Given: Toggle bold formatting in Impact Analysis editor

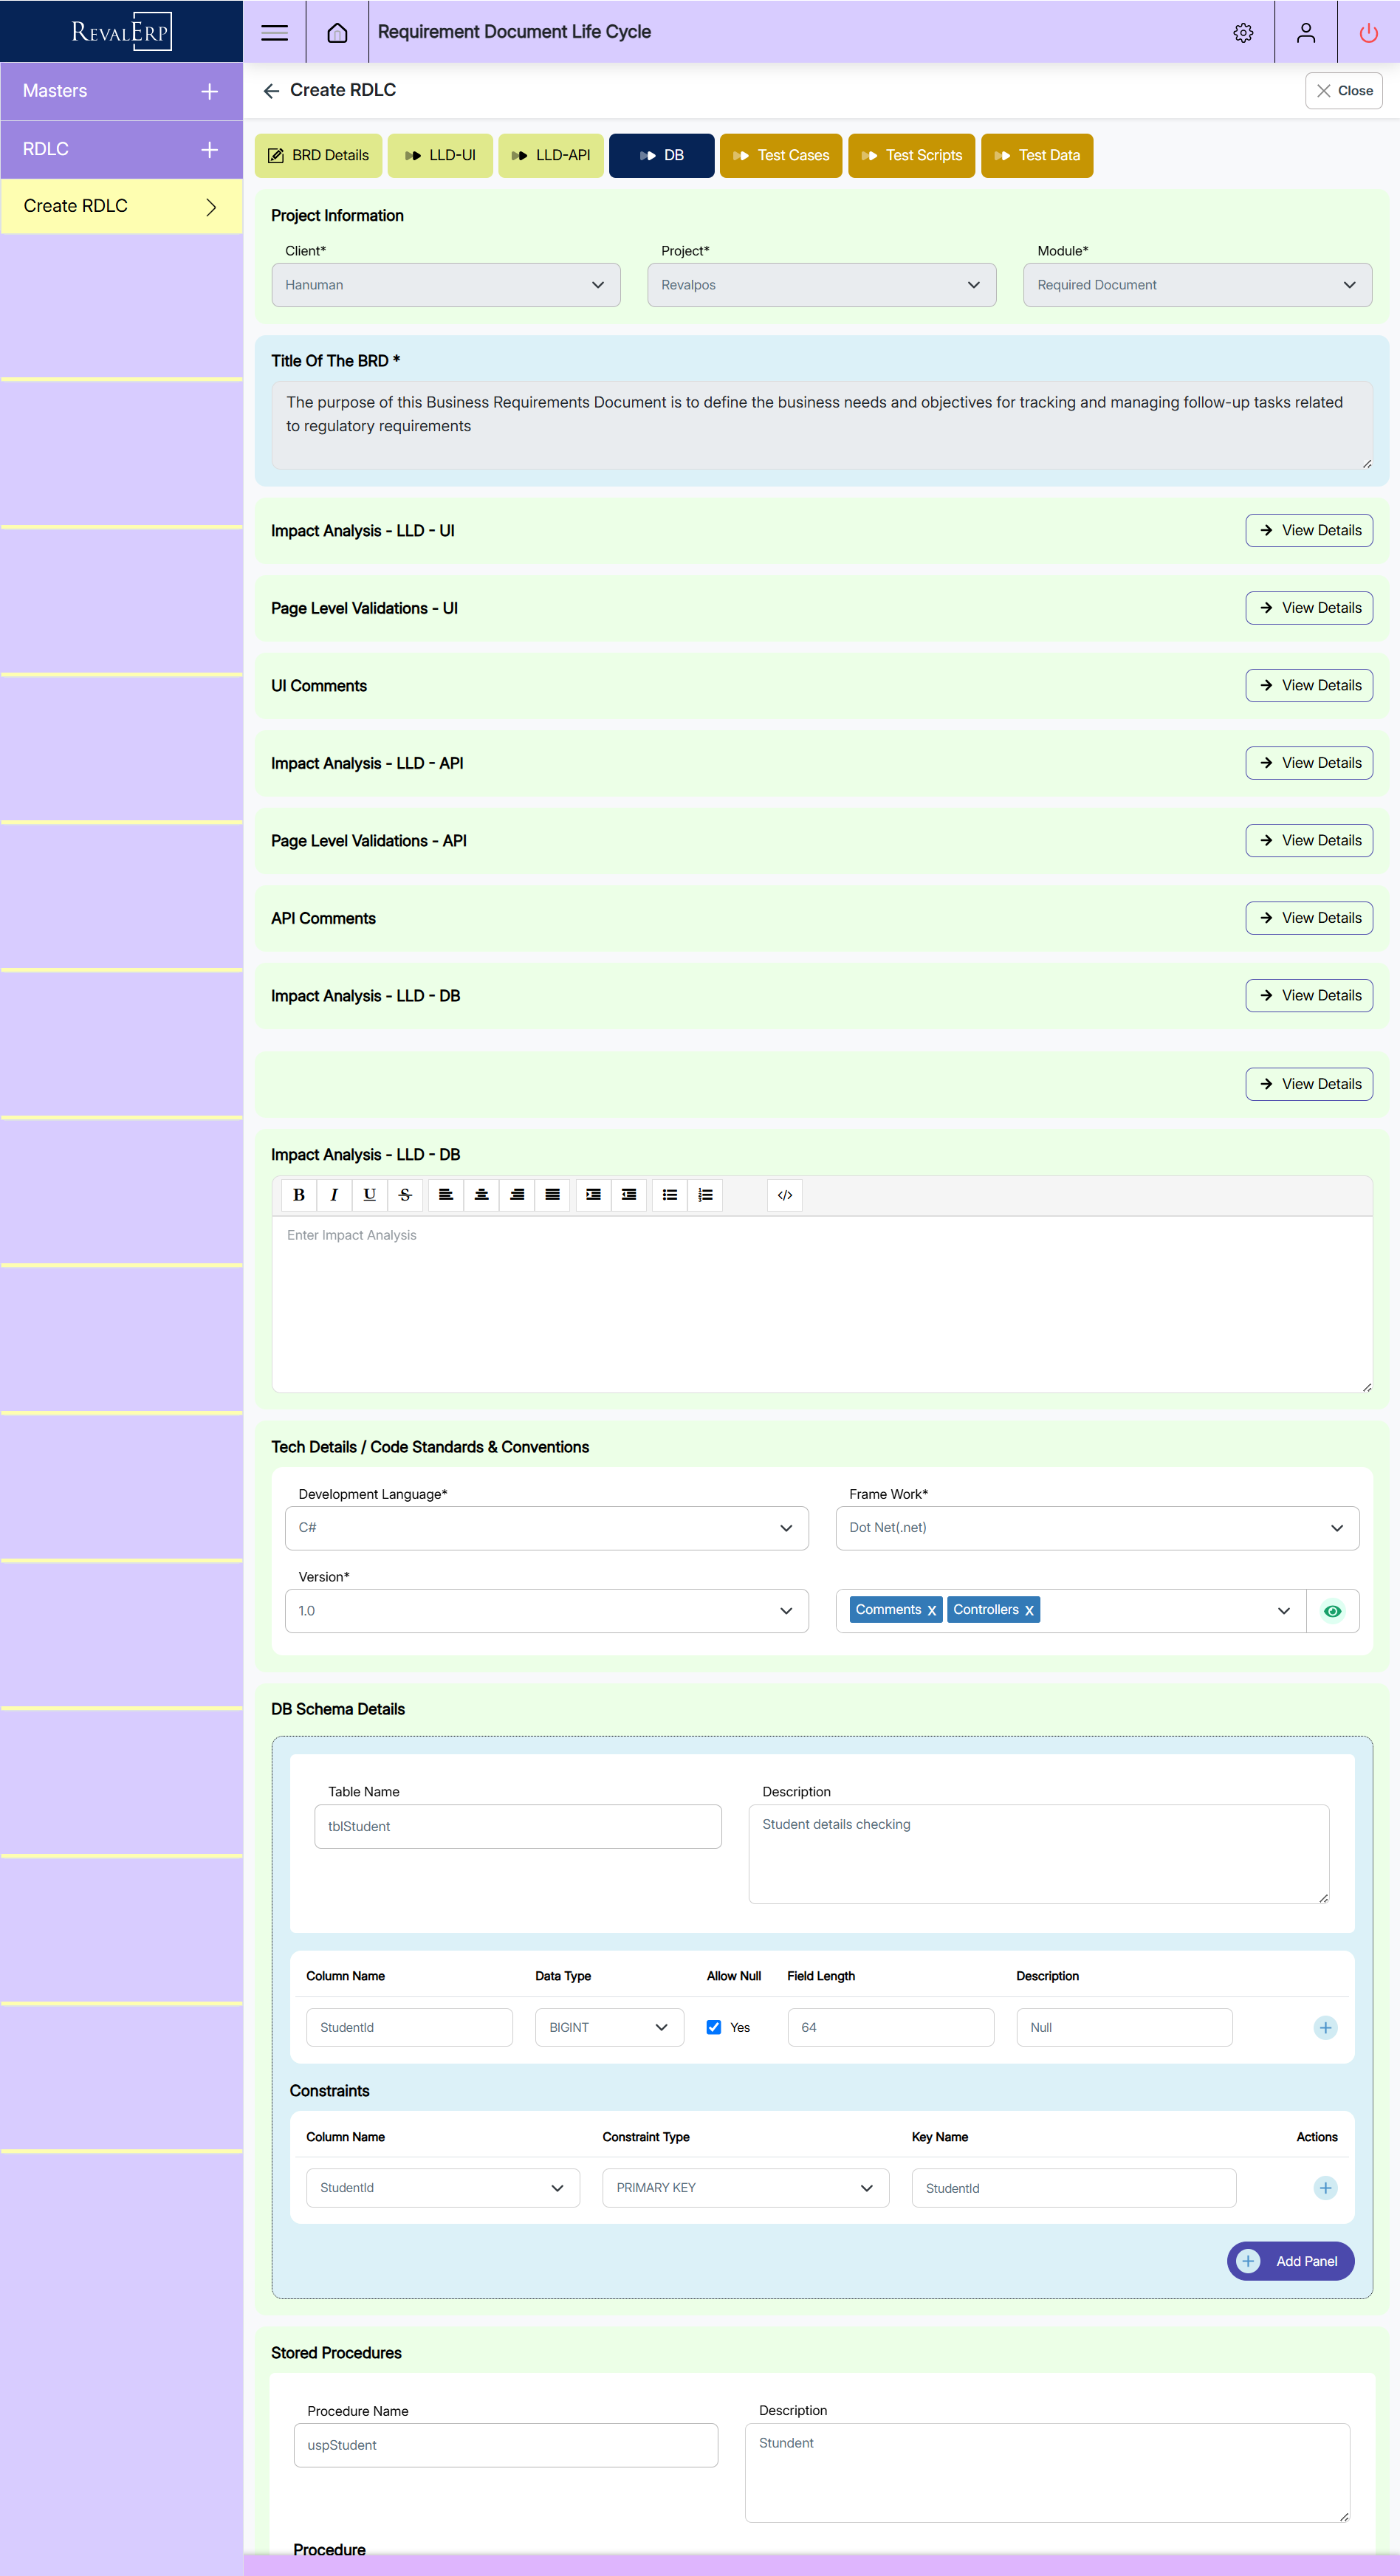Looking at the screenshot, I should tap(298, 1195).
